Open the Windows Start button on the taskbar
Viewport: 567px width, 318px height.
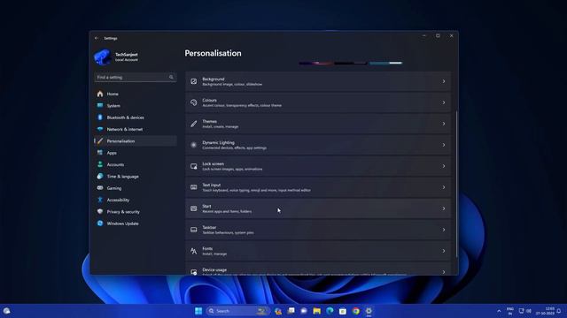pyautogui.click(x=198, y=311)
